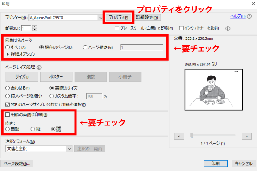
Task: Click the 注釈の一覧 button
Action: pyautogui.click(x=90, y=149)
